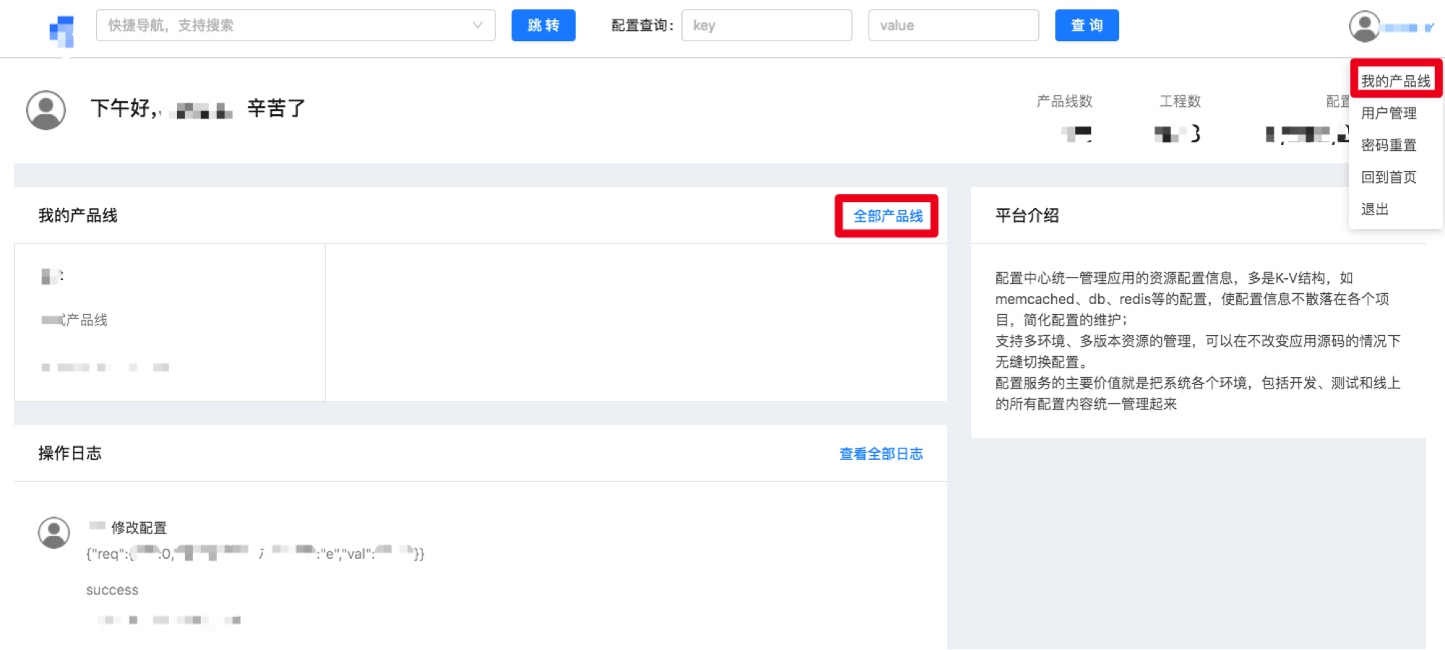
Task: Open the 全部产品线 link
Action: [888, 216]
